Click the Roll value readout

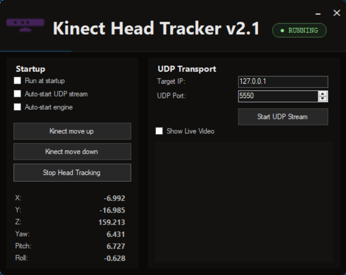click(114, 258)
